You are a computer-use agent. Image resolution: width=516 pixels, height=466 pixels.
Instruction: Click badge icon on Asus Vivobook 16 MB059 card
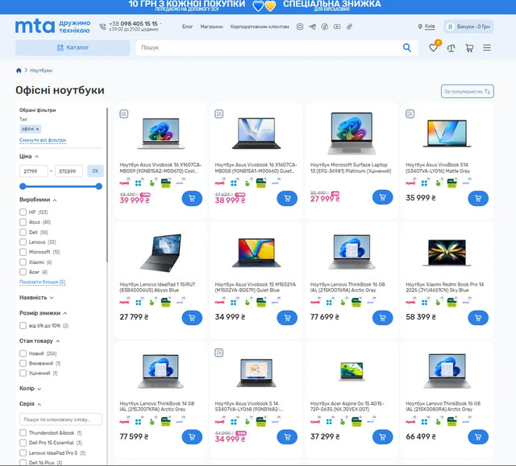123,114
